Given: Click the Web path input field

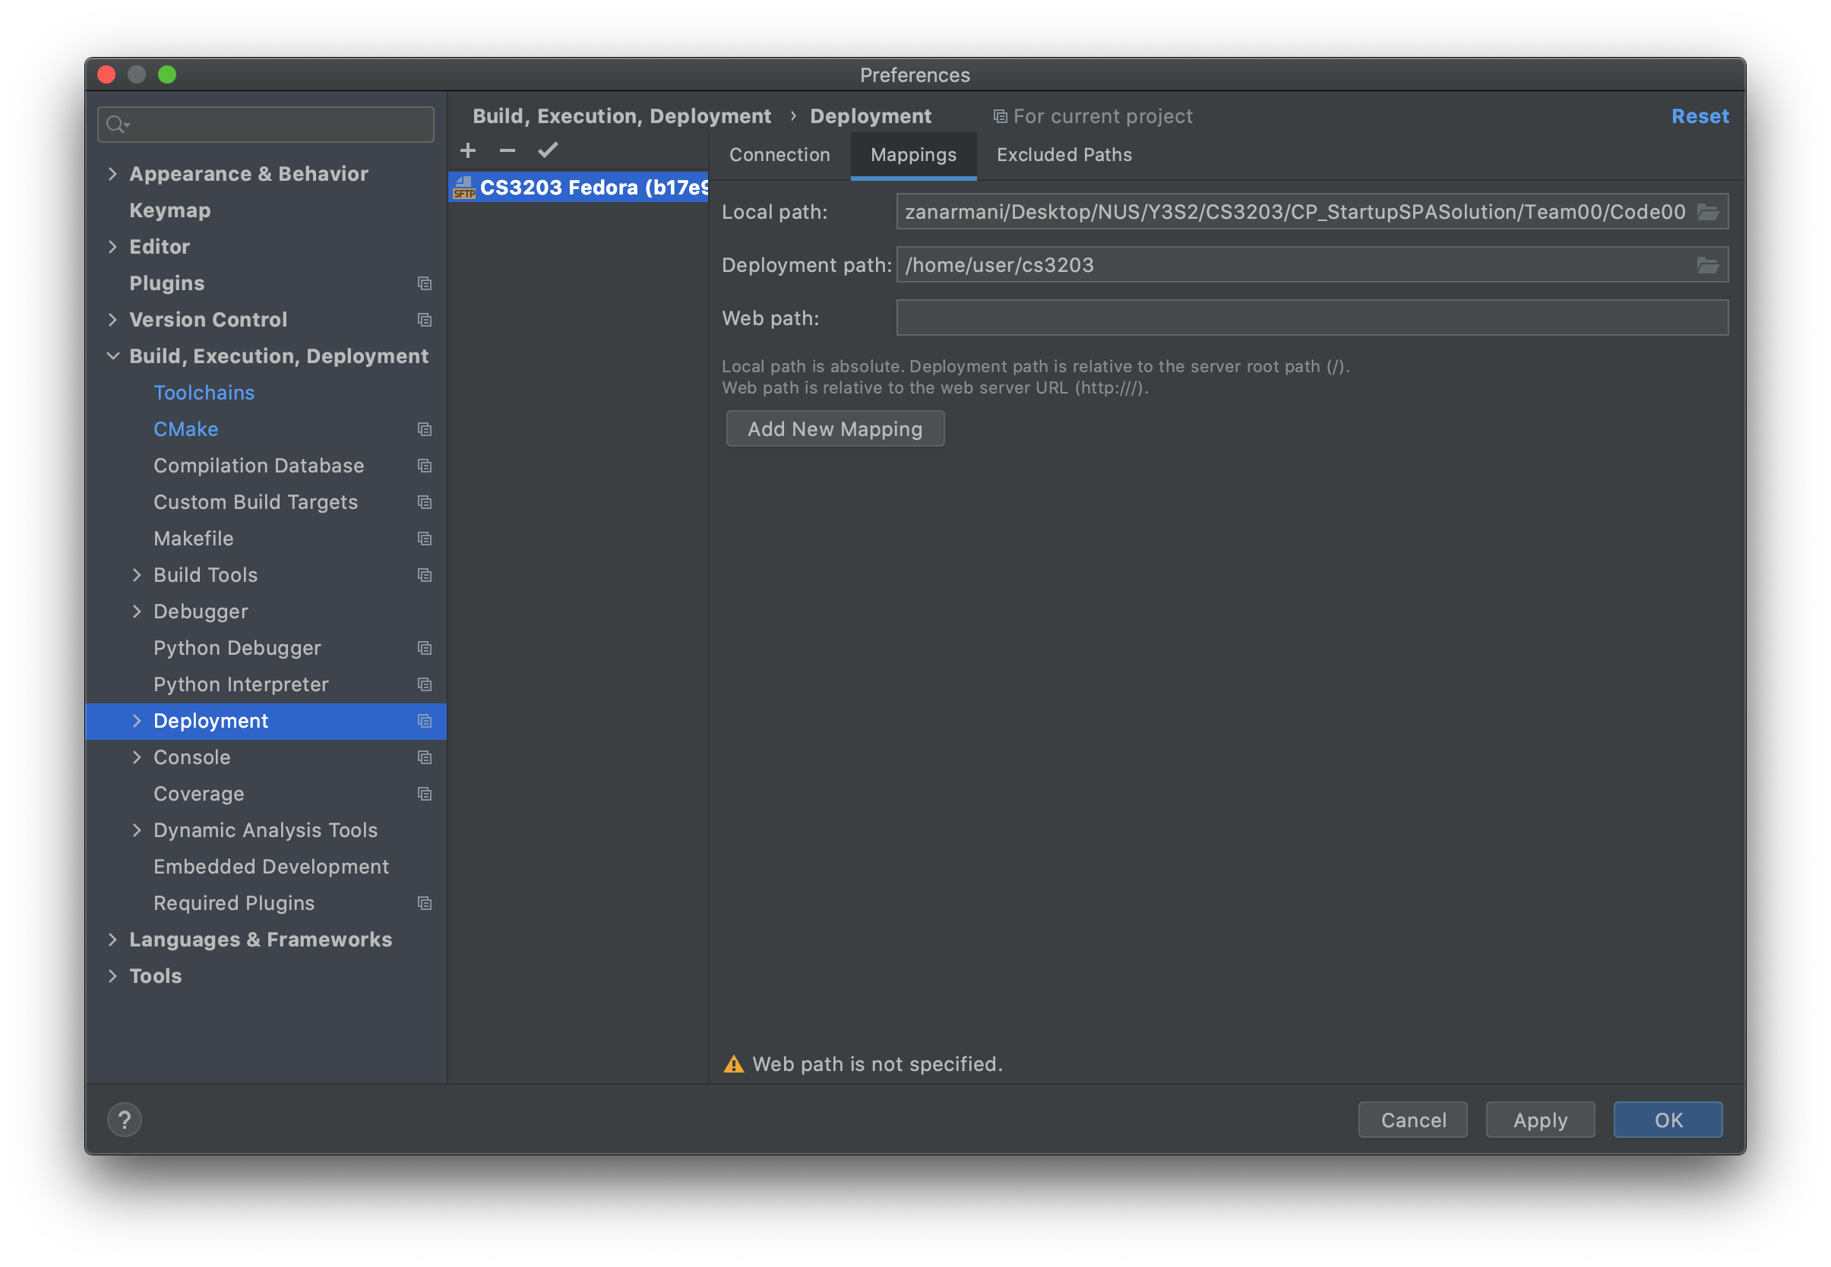Looking at the screenshot, I should pyautogui.click(x=1314, y=316).
